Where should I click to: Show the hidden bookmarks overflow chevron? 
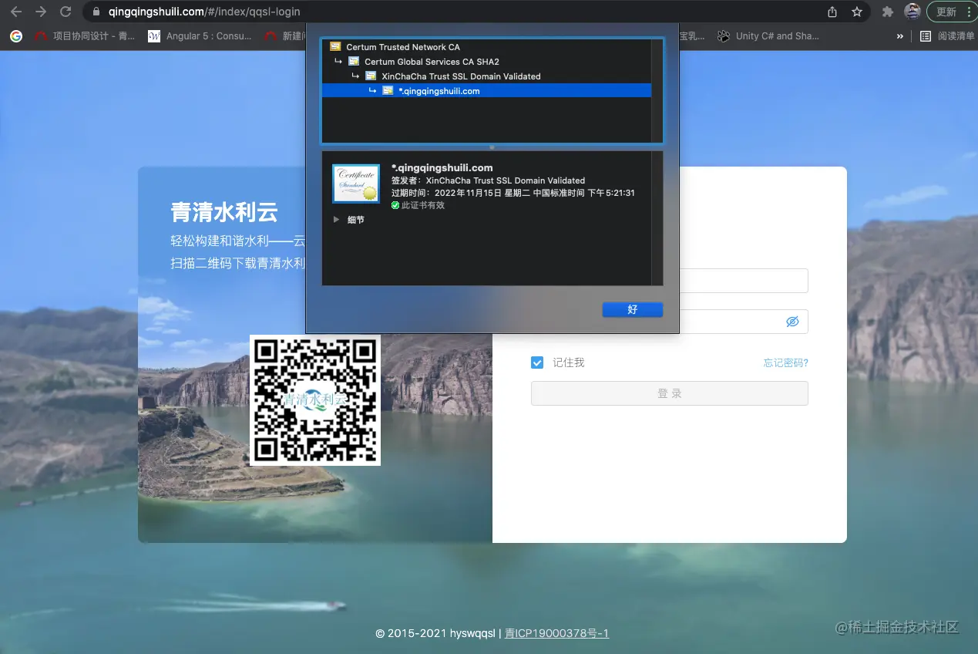[900, 35]
